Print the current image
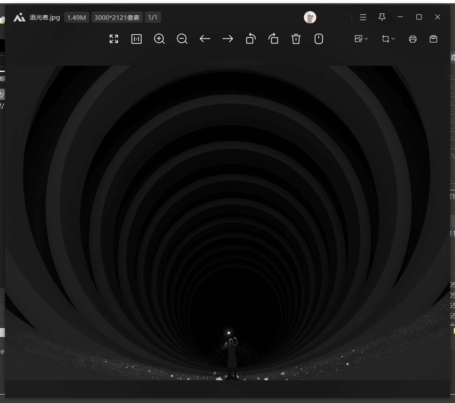Image resolution: width=455 pixels, height=403 pixels. click(413, 39)
